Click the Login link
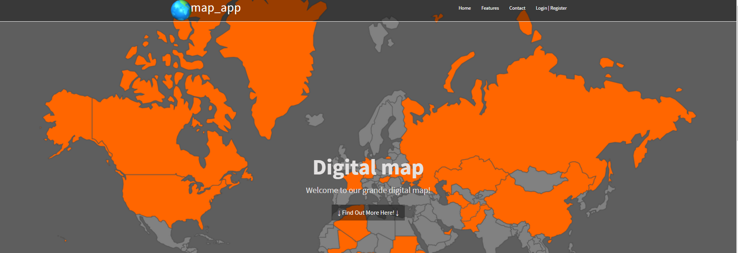 541,8
